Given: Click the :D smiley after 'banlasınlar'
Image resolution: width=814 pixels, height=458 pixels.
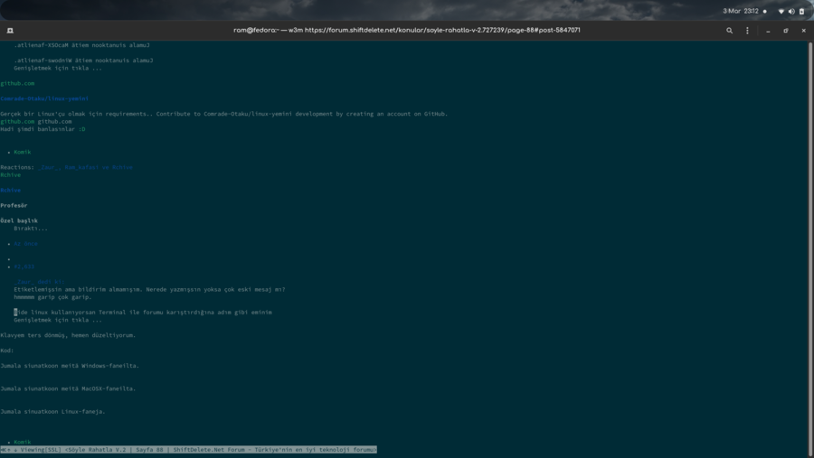Looking at the screenshot, I should [82, 129].
